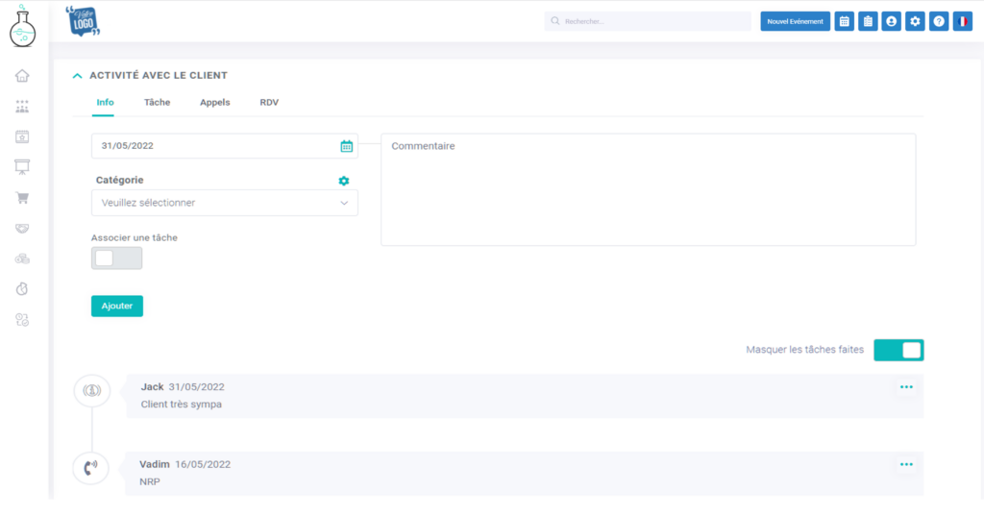Click into the Commentaire text area
The image size is (984, 516).
click(x=649, y=189)
